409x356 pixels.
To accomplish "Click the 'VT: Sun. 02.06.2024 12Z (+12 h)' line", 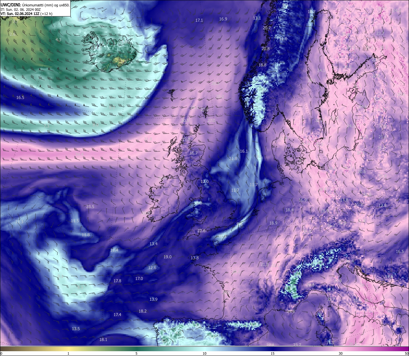I will point(27,14).
